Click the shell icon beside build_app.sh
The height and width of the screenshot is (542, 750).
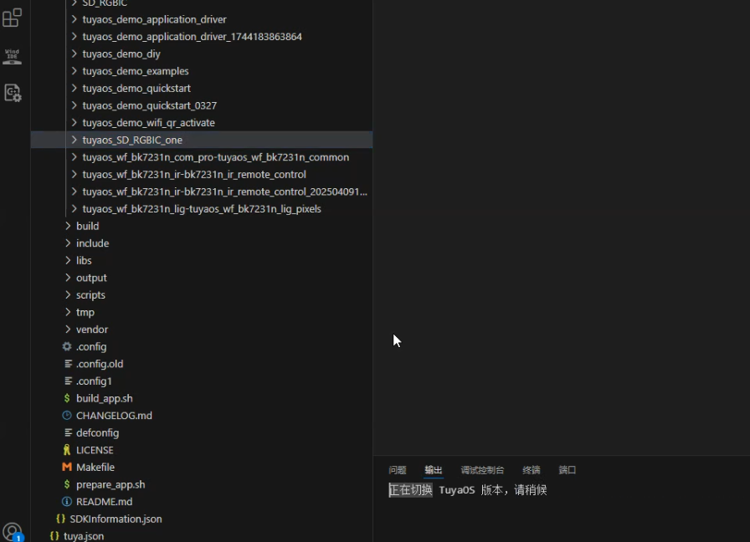(67, 398)
